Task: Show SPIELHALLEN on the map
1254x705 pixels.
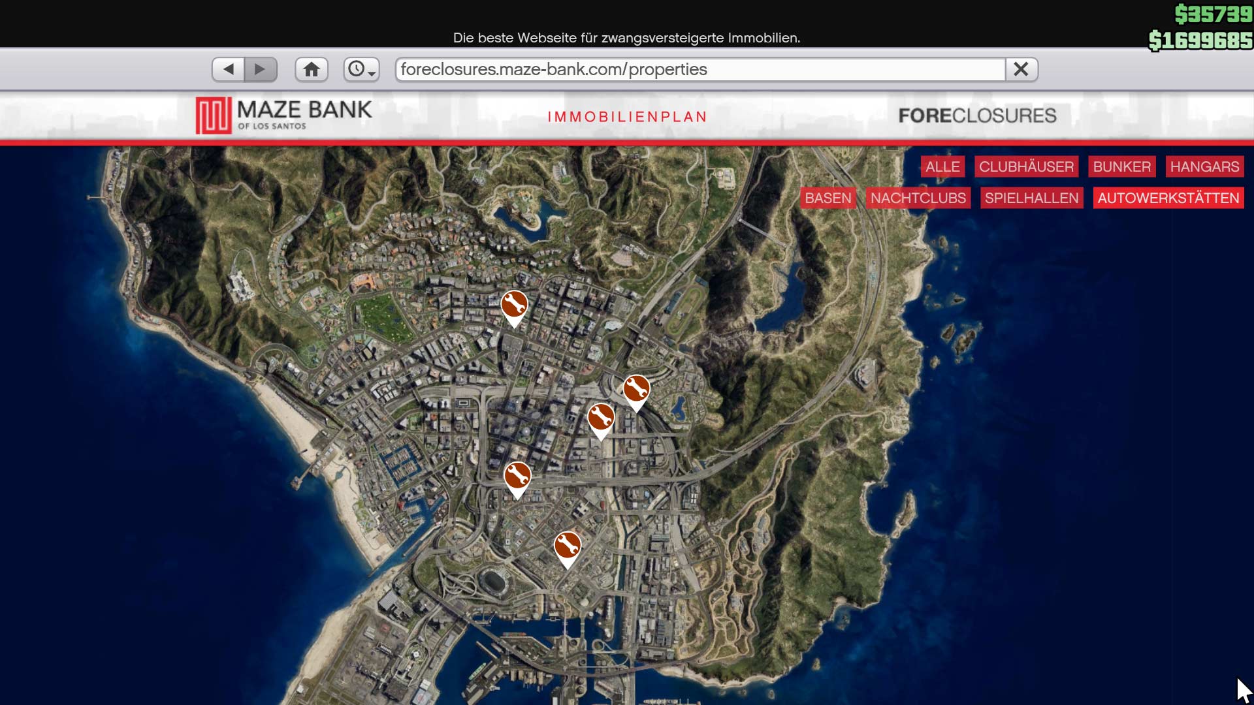Action: pyautogui.click(x=1031, y=198)
